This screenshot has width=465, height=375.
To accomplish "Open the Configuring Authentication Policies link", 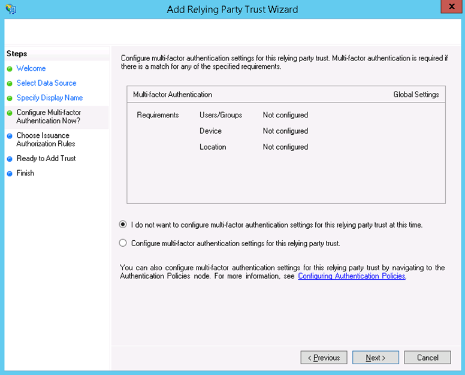I will pos(352,276).
